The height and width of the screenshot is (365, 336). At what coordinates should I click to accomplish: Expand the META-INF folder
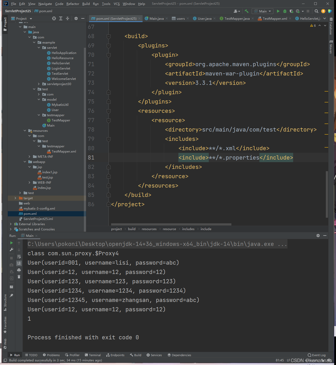tap(29, 157)
